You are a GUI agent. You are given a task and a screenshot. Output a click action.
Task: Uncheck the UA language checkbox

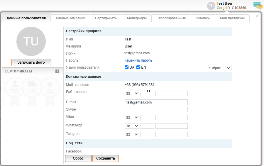pos(127,67)
